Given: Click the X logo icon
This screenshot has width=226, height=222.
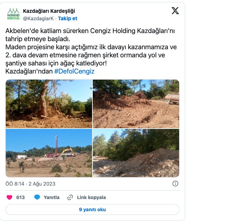Looking at the screenshot, I should click(x=175, y=11).
